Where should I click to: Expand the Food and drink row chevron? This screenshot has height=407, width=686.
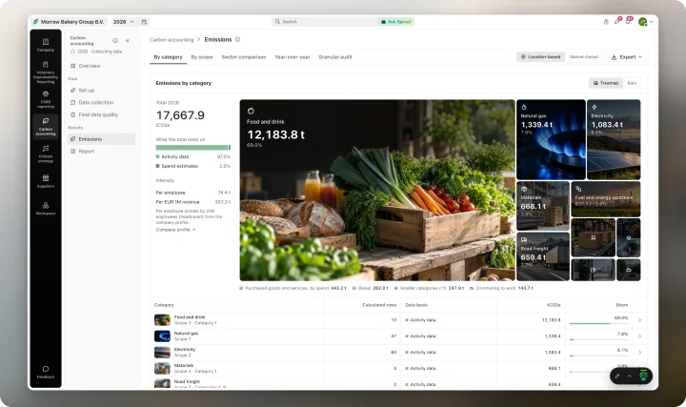[x=639, y=320]
